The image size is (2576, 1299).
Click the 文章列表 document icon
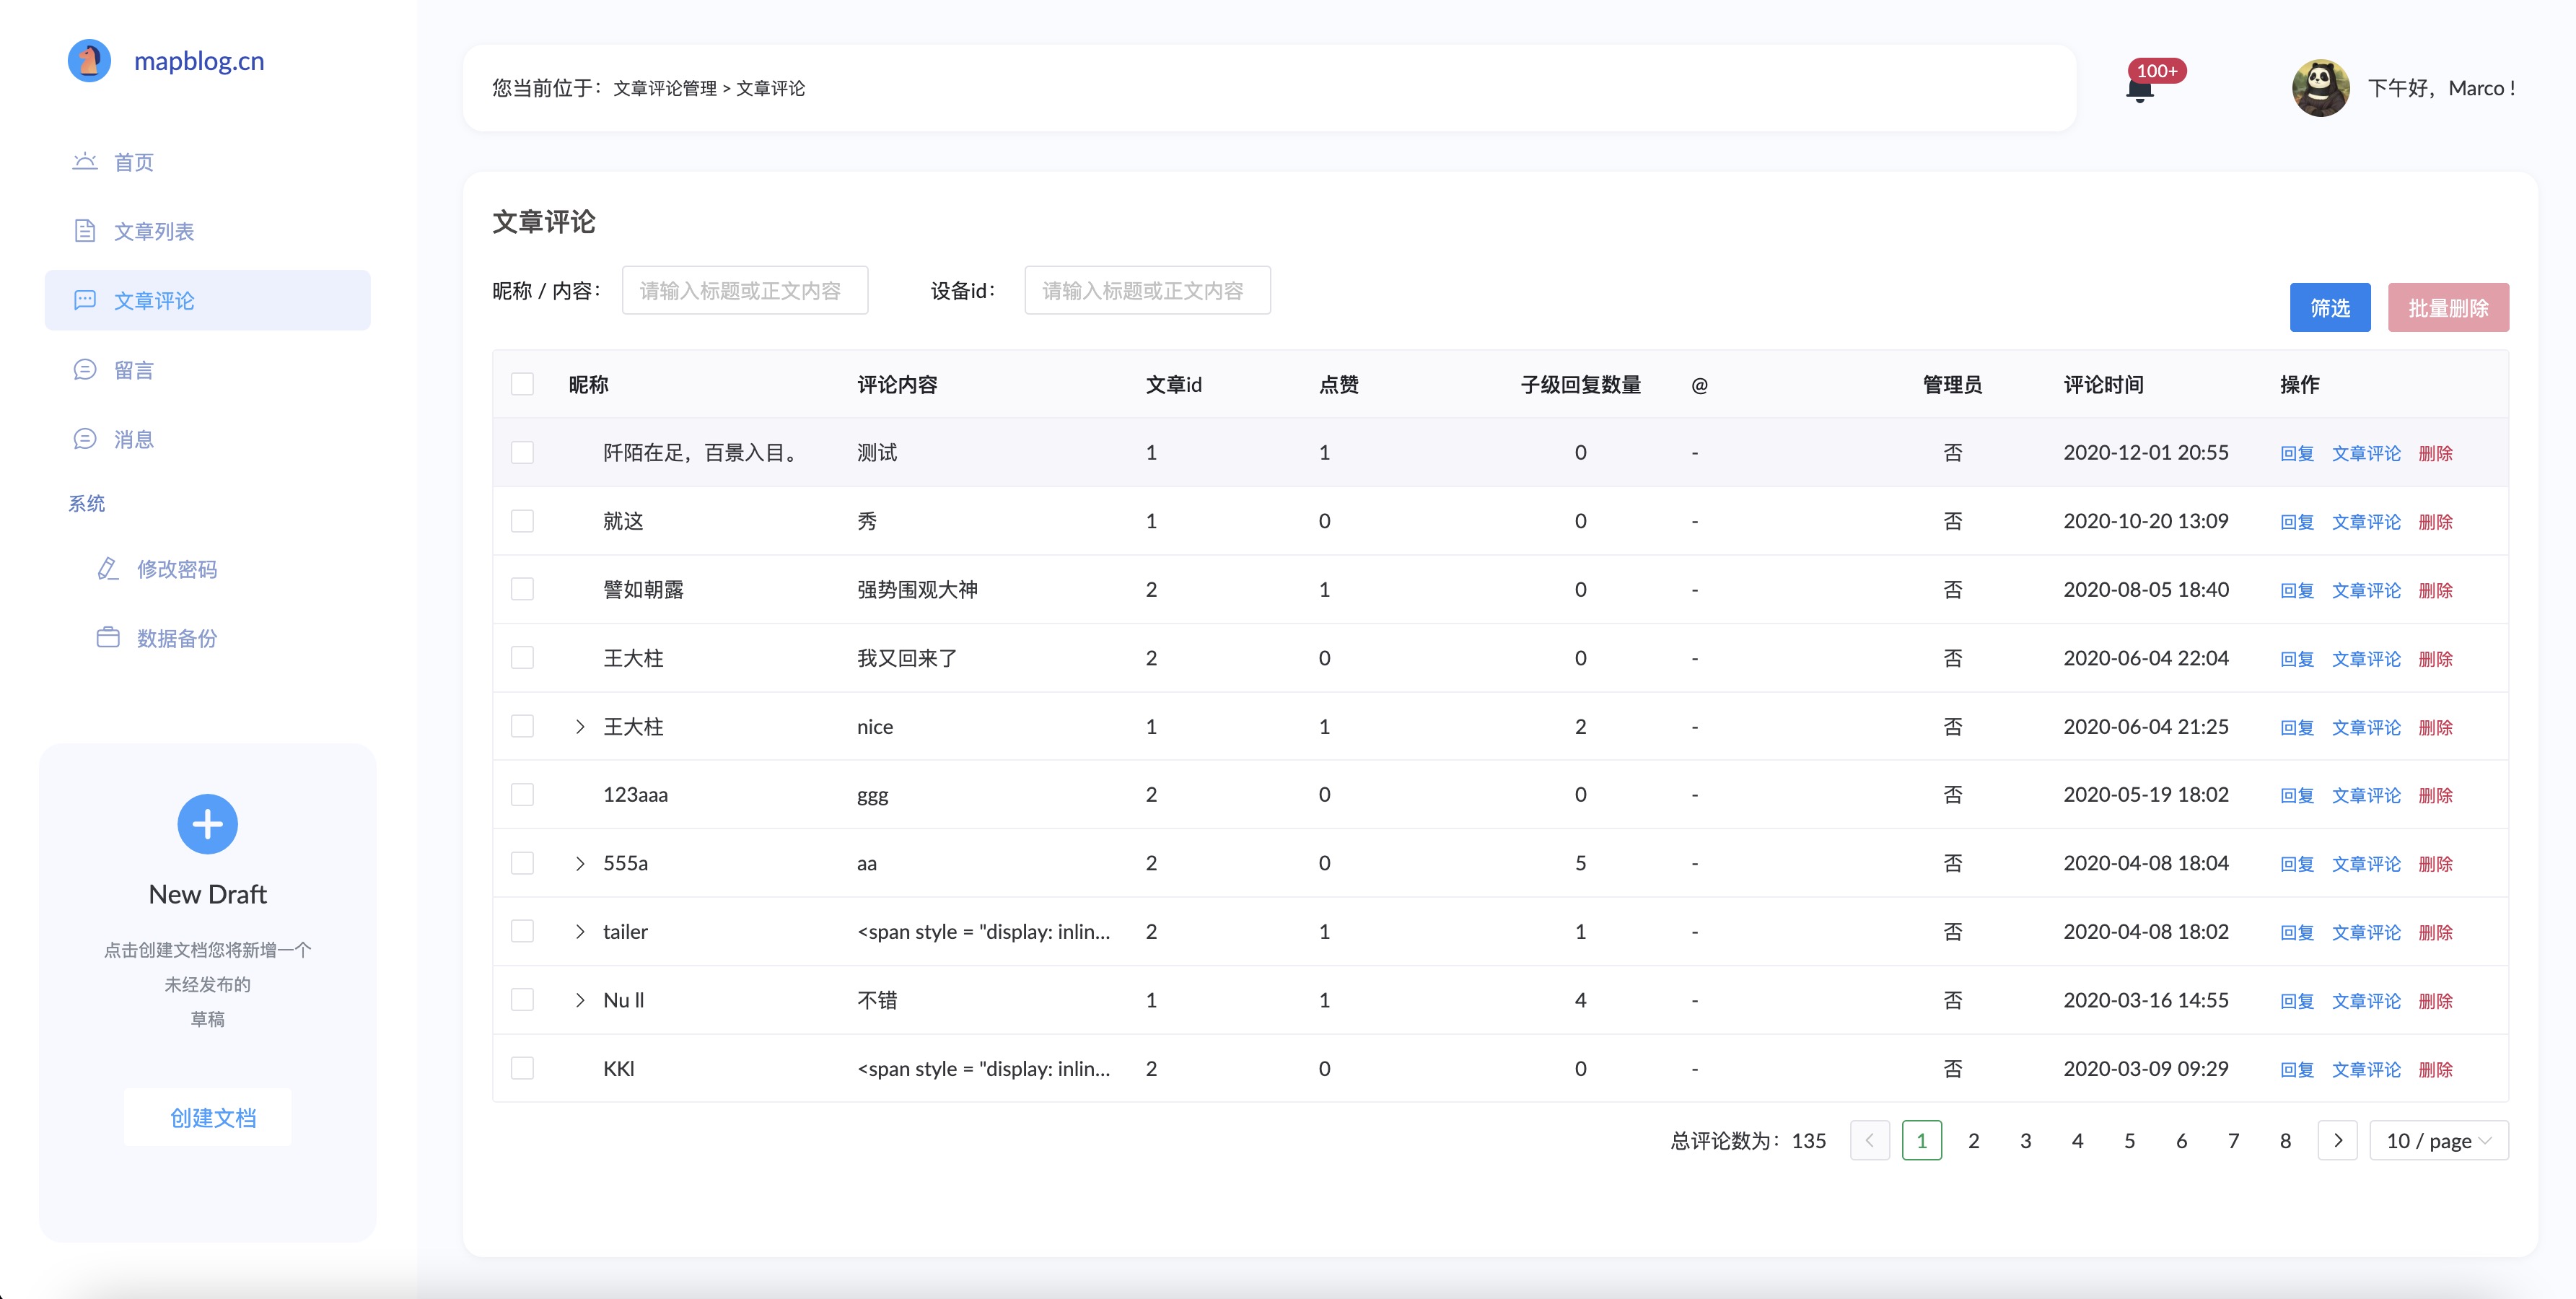point(85,231)
